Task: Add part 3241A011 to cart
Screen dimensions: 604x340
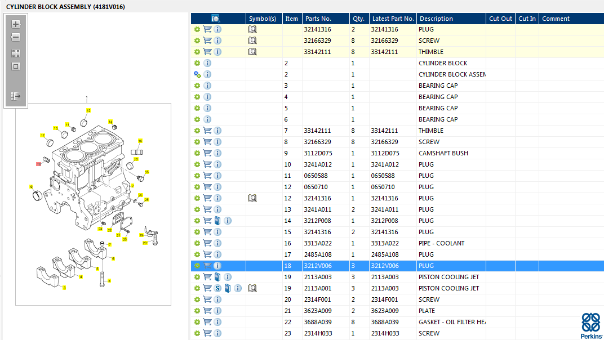Action: click(x=207, y=209)
